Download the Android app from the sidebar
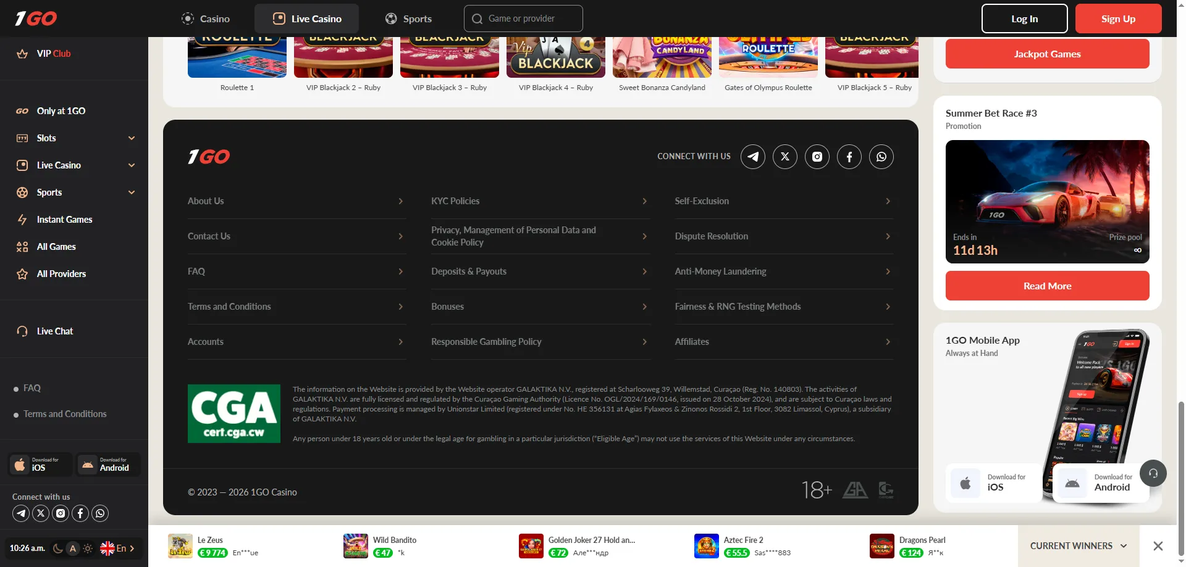Image resolution: width=1186 pixels, height=567 pixels. click(x=109, y=464)
